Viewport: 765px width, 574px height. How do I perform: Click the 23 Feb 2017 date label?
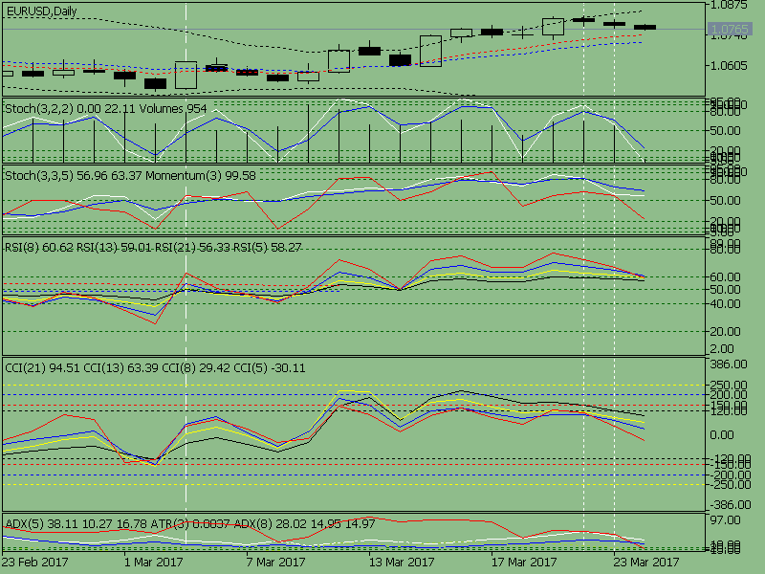(x=34, y=563)
